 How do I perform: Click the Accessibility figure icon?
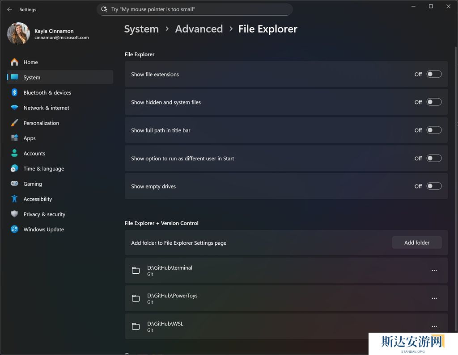coord(14,199)
